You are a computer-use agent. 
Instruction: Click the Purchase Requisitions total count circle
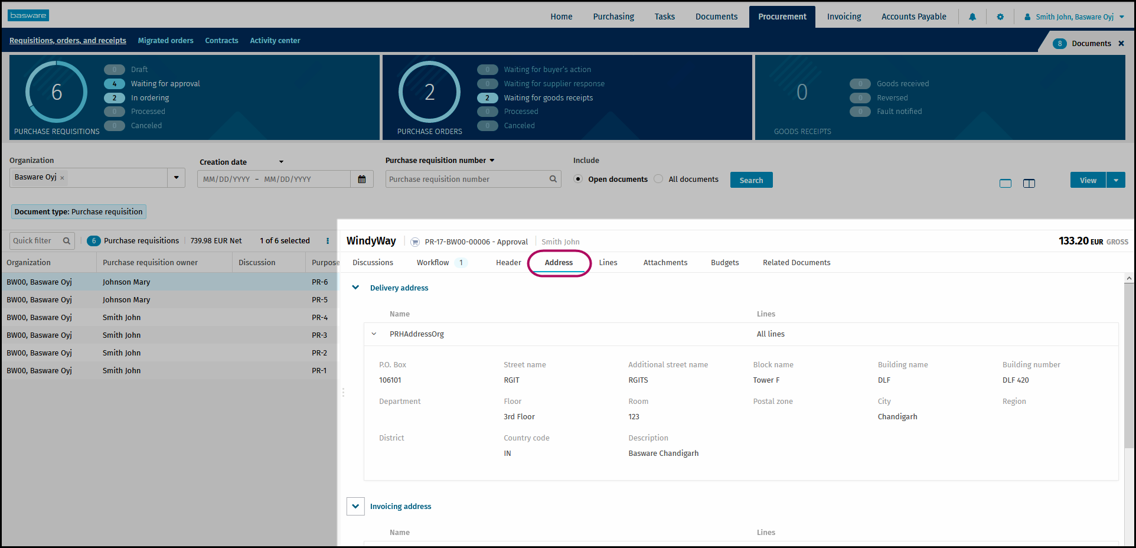pos(57,92)
